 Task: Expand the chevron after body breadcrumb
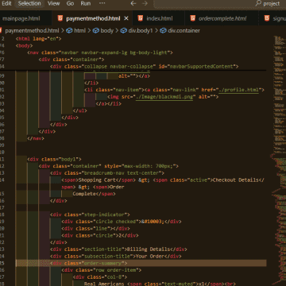click(117, 30)
